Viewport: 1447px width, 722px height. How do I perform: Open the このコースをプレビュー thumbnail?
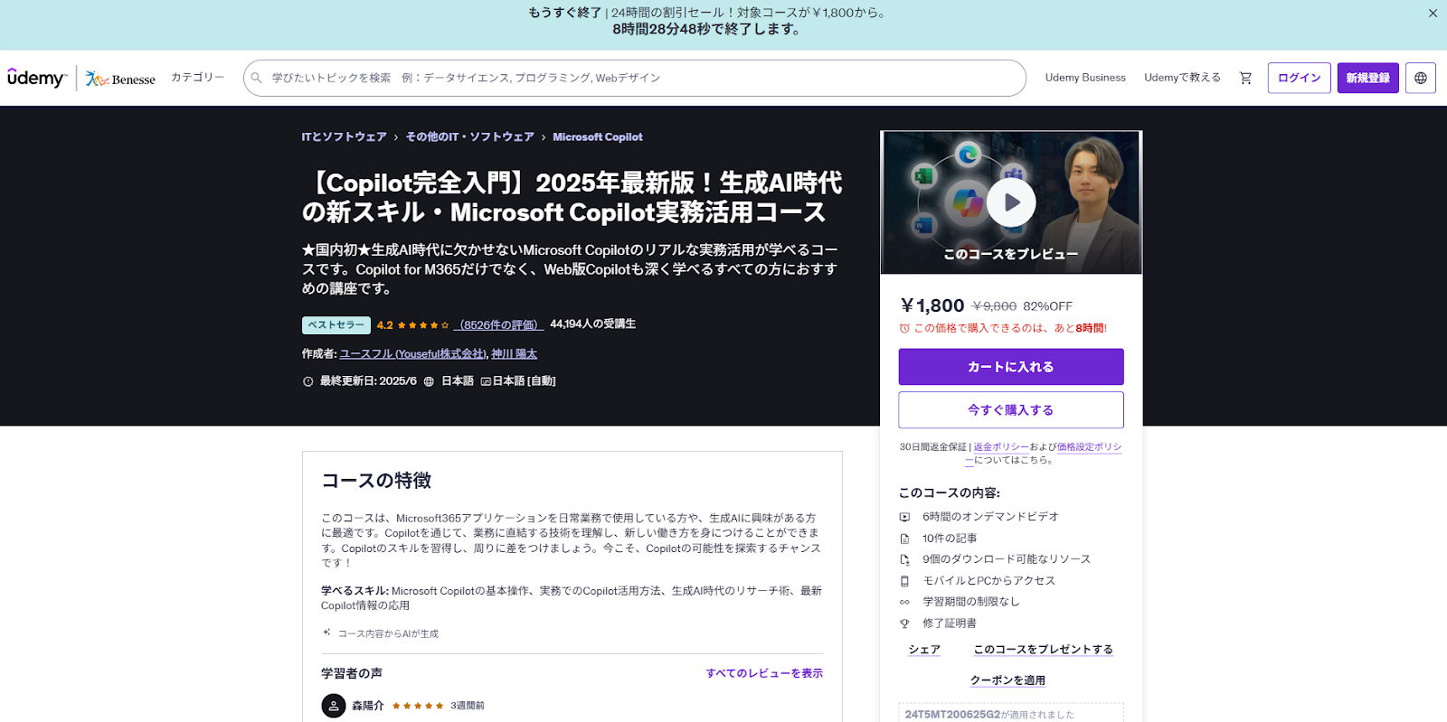[1011, 202]
